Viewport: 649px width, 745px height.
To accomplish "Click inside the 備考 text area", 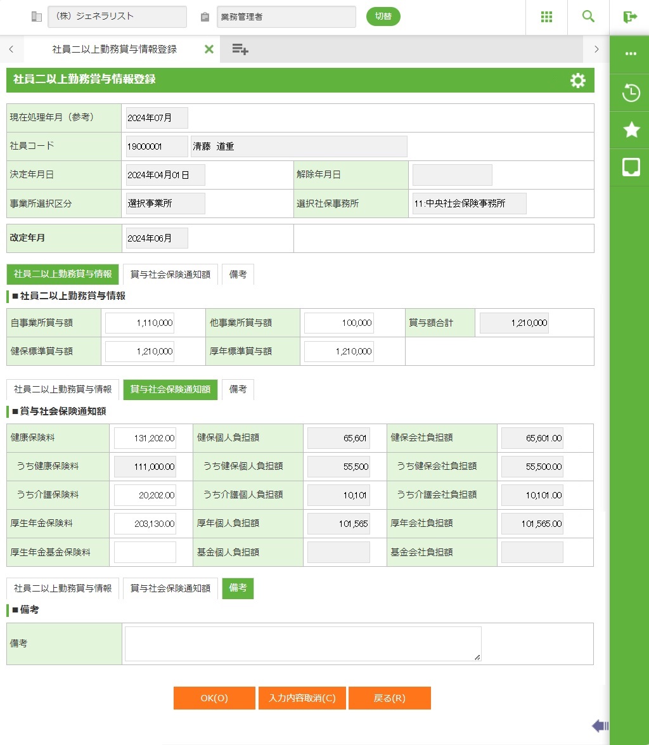I will tap(302, 644).
